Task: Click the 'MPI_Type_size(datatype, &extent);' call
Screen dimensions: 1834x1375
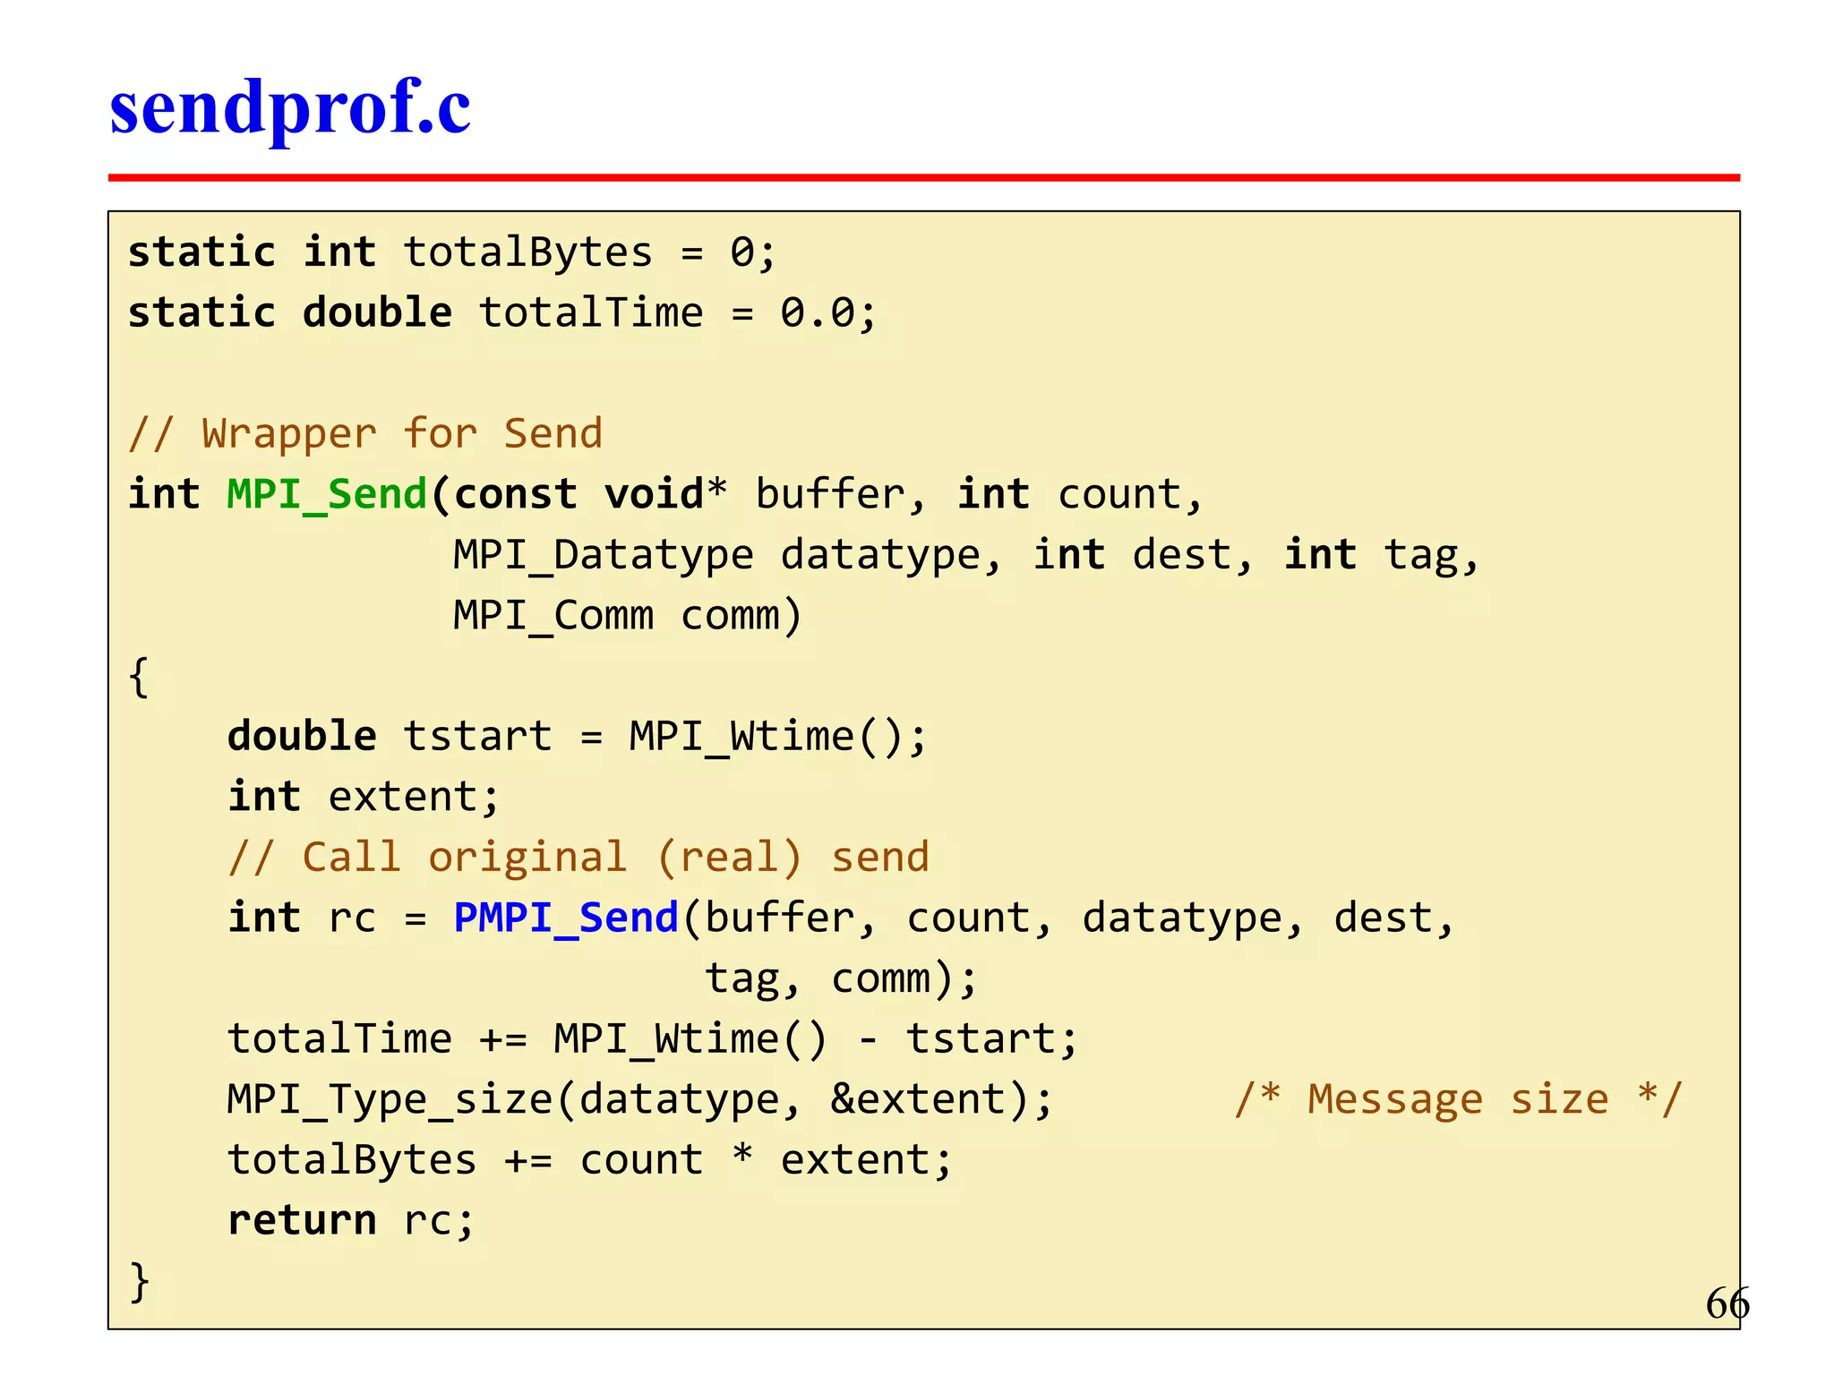Action: 640,1099
